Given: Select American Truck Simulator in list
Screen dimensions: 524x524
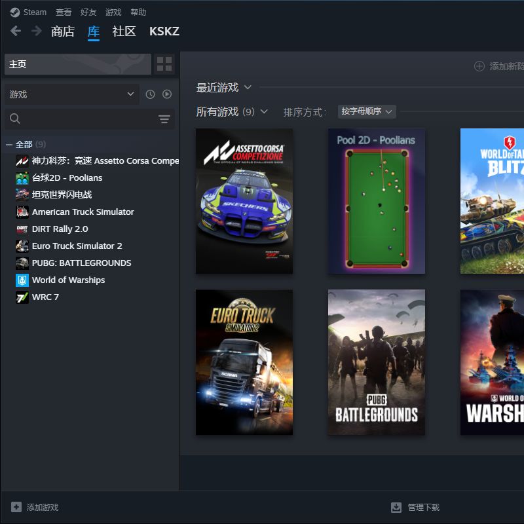Looking at the screenshot, I should pos(83,212).
